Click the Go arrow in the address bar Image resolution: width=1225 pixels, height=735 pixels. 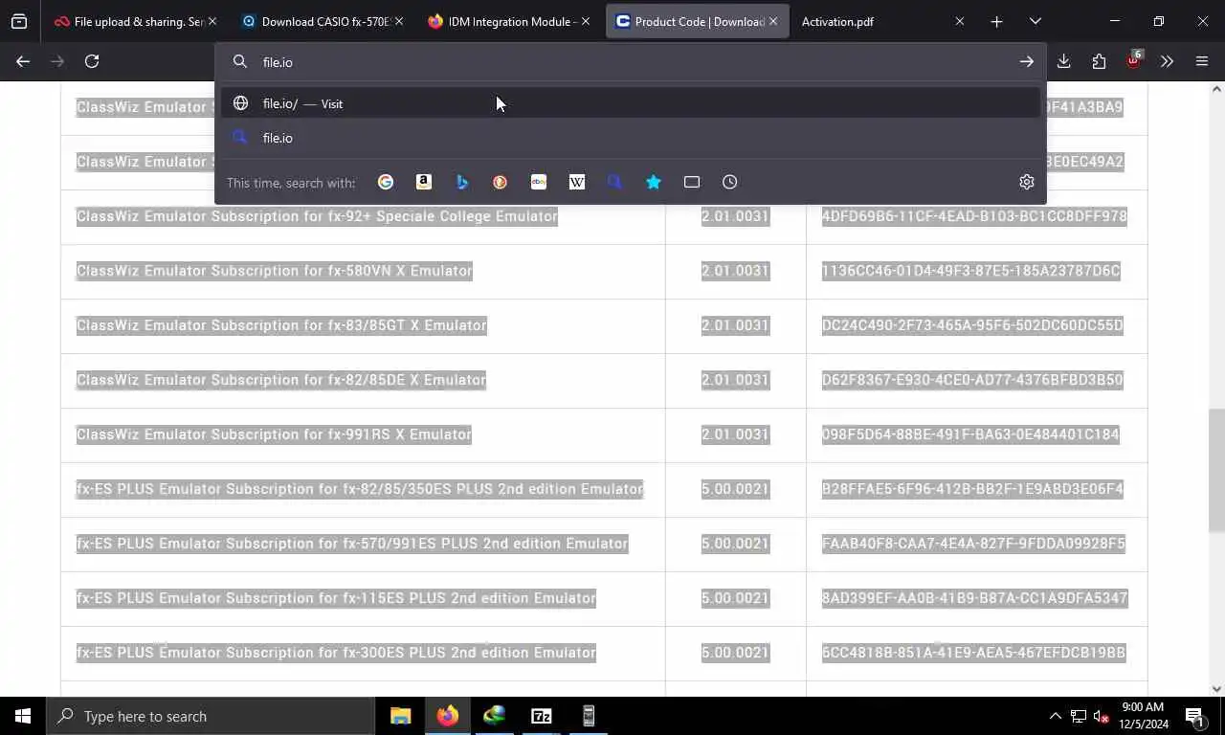(1026, 61)
